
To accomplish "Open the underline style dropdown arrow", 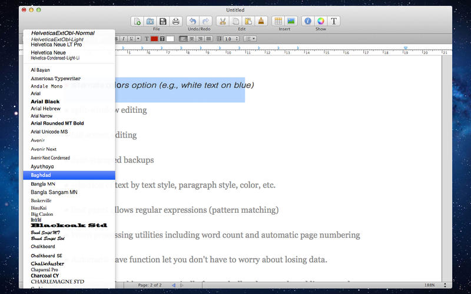I will [138, 39].
